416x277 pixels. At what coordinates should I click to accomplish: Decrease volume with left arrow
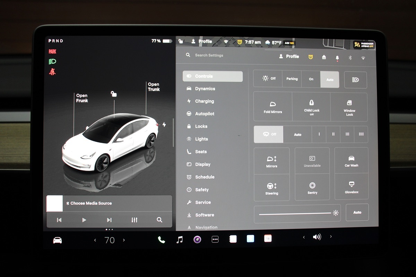[304, 237]
